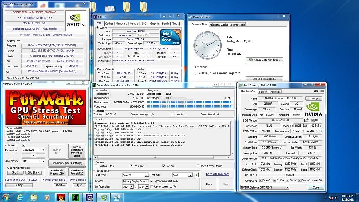Switch to the Mainboard tab in CPU-Z
The height and width of the screenshot is (202, 359).
tap(121, 23)
